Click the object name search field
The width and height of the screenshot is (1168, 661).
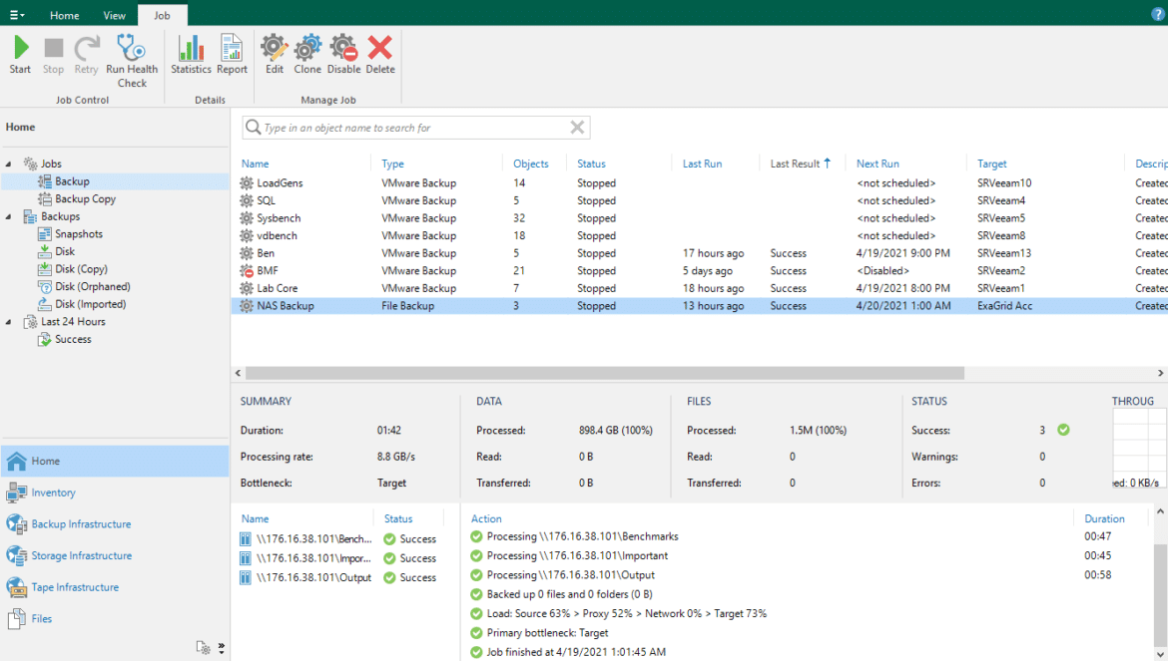(x=415, y=128)
